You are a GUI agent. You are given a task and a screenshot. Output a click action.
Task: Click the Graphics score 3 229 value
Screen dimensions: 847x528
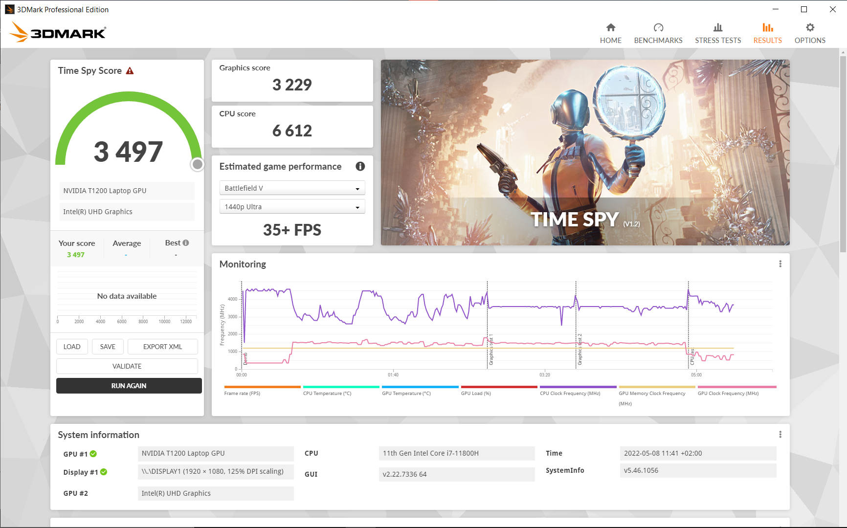pos(292,85)
